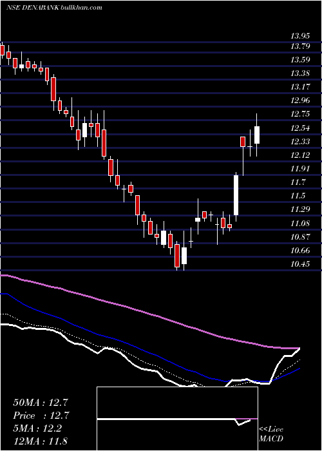Screen dimensions: 322x451
Task: Click the tall white candle rising to 11.91
Action: point(236,195)
